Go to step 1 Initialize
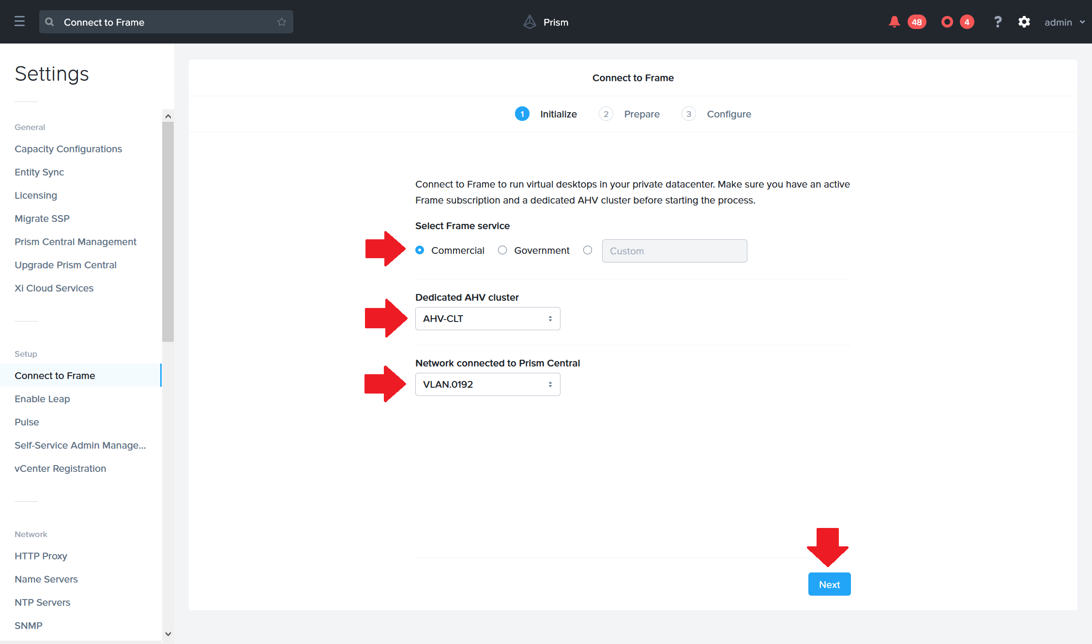 (546, 114)
